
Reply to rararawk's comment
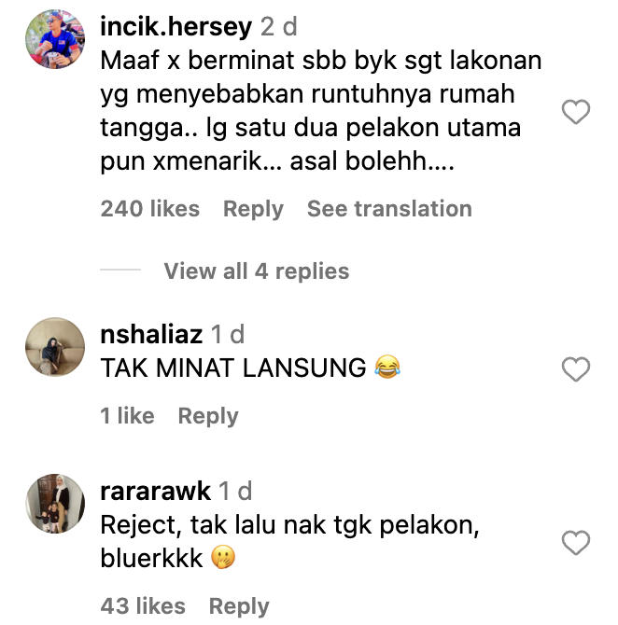click(239, 607)
